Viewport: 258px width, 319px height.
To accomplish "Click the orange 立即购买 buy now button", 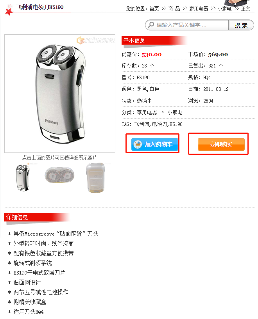I will point(221,144).
